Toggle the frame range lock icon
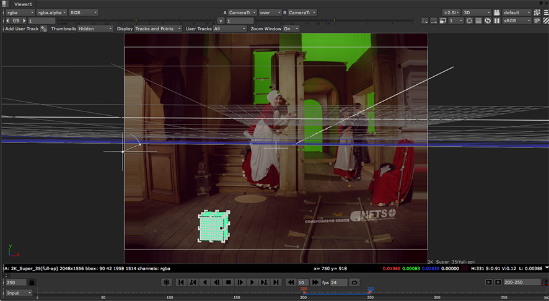The width and height of the screenshot is (549, 301). coord(32,282)
